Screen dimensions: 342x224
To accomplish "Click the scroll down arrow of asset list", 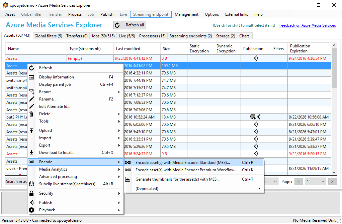I will point(334,172).
